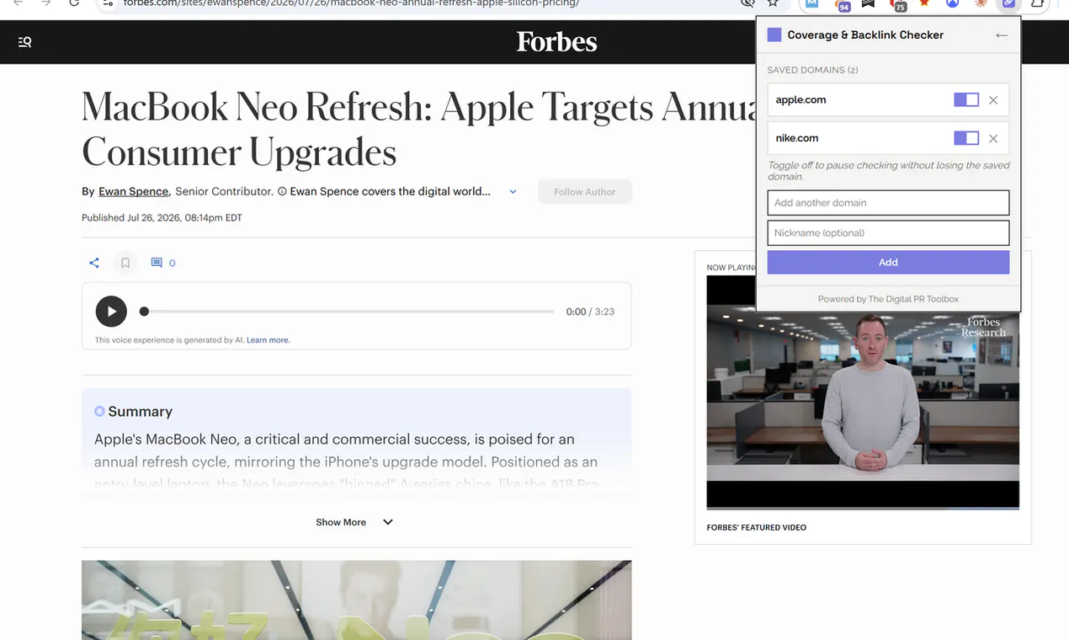
Task: Click the purple Add button
Action: pos(888,262)
